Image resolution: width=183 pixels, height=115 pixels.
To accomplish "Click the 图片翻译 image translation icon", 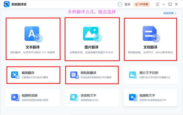I will click(92, 34).
